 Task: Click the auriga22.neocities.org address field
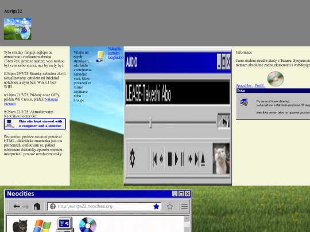click(104, 206)
